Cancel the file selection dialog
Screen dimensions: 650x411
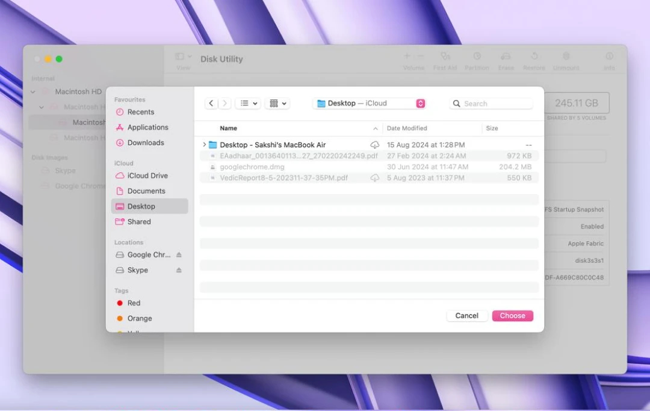[466, 315]
